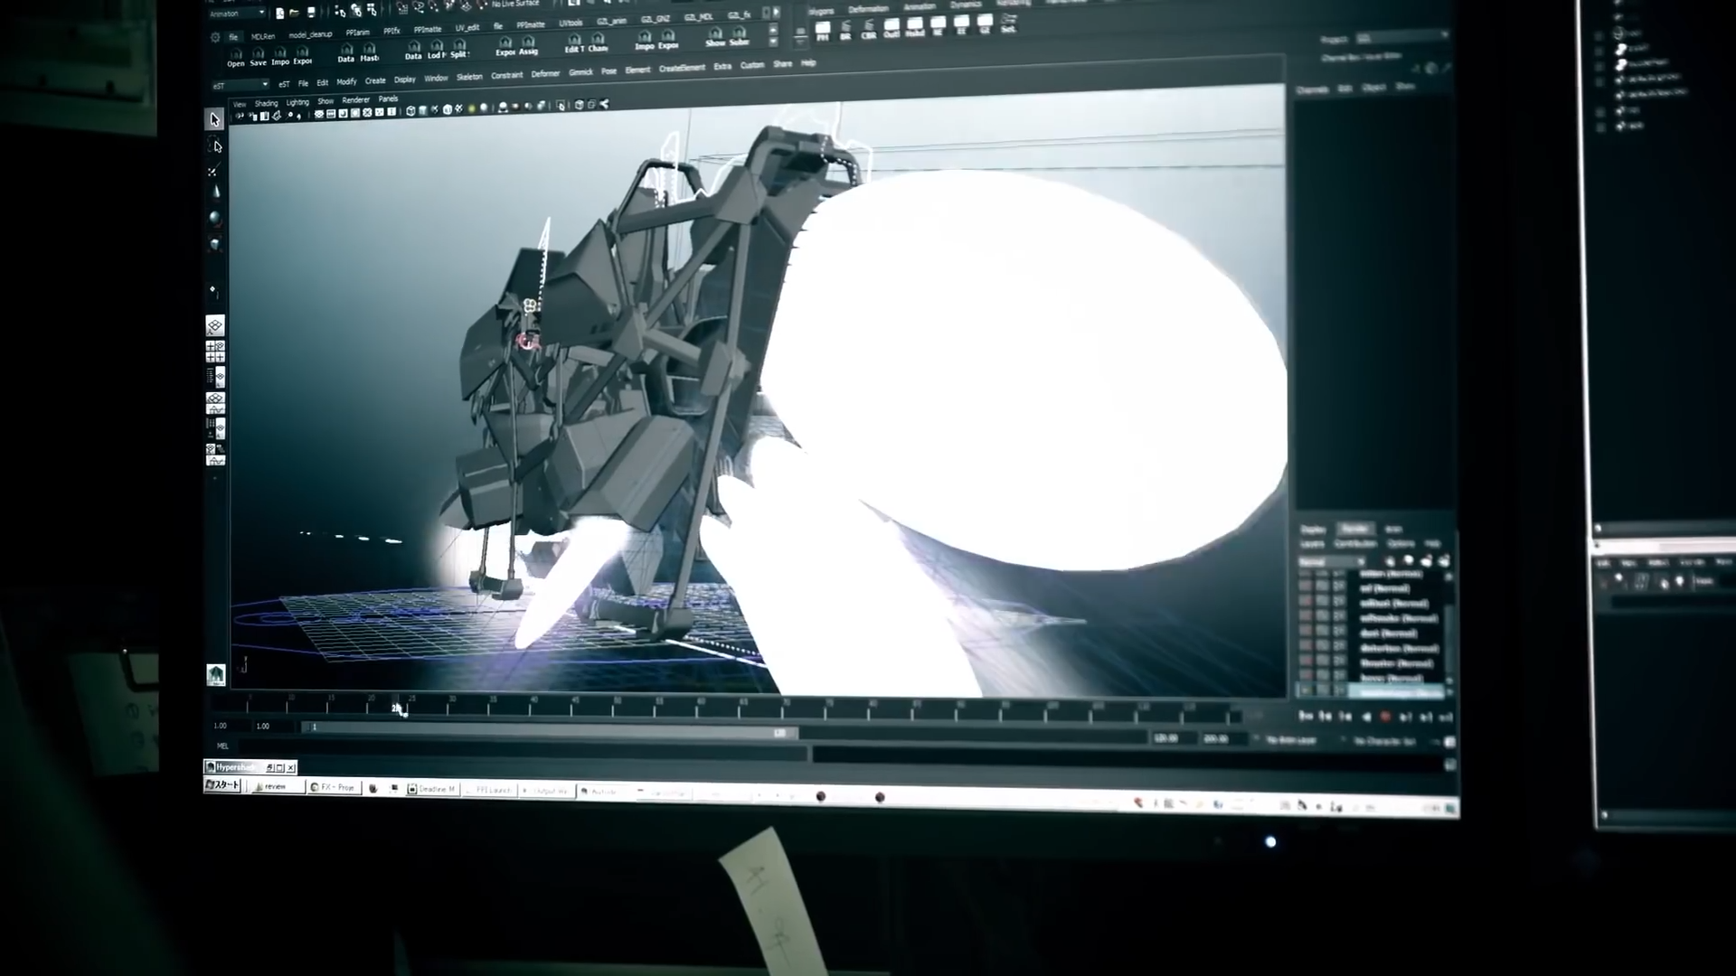Click the Assig shelf button
The image size is (1736, 976).
coord(528,46)
